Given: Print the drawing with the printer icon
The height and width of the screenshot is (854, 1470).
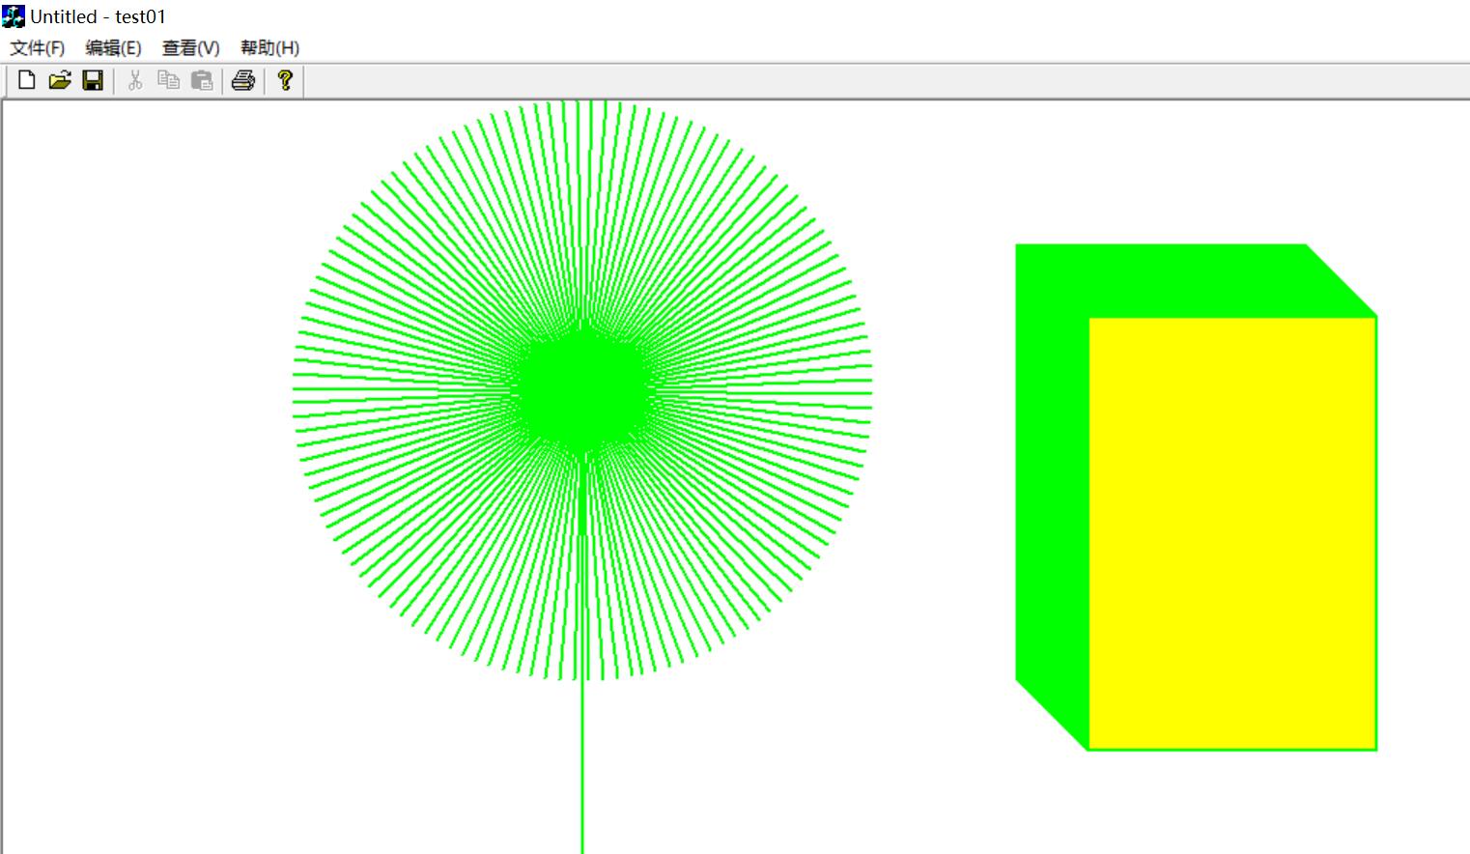Looking at the screenshot, I should 243,81.
